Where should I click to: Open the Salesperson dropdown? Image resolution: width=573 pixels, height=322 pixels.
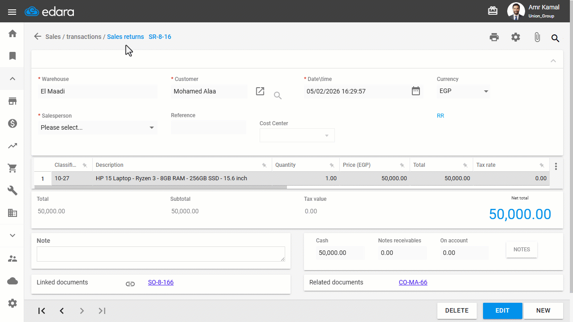[x=98, y=127]
